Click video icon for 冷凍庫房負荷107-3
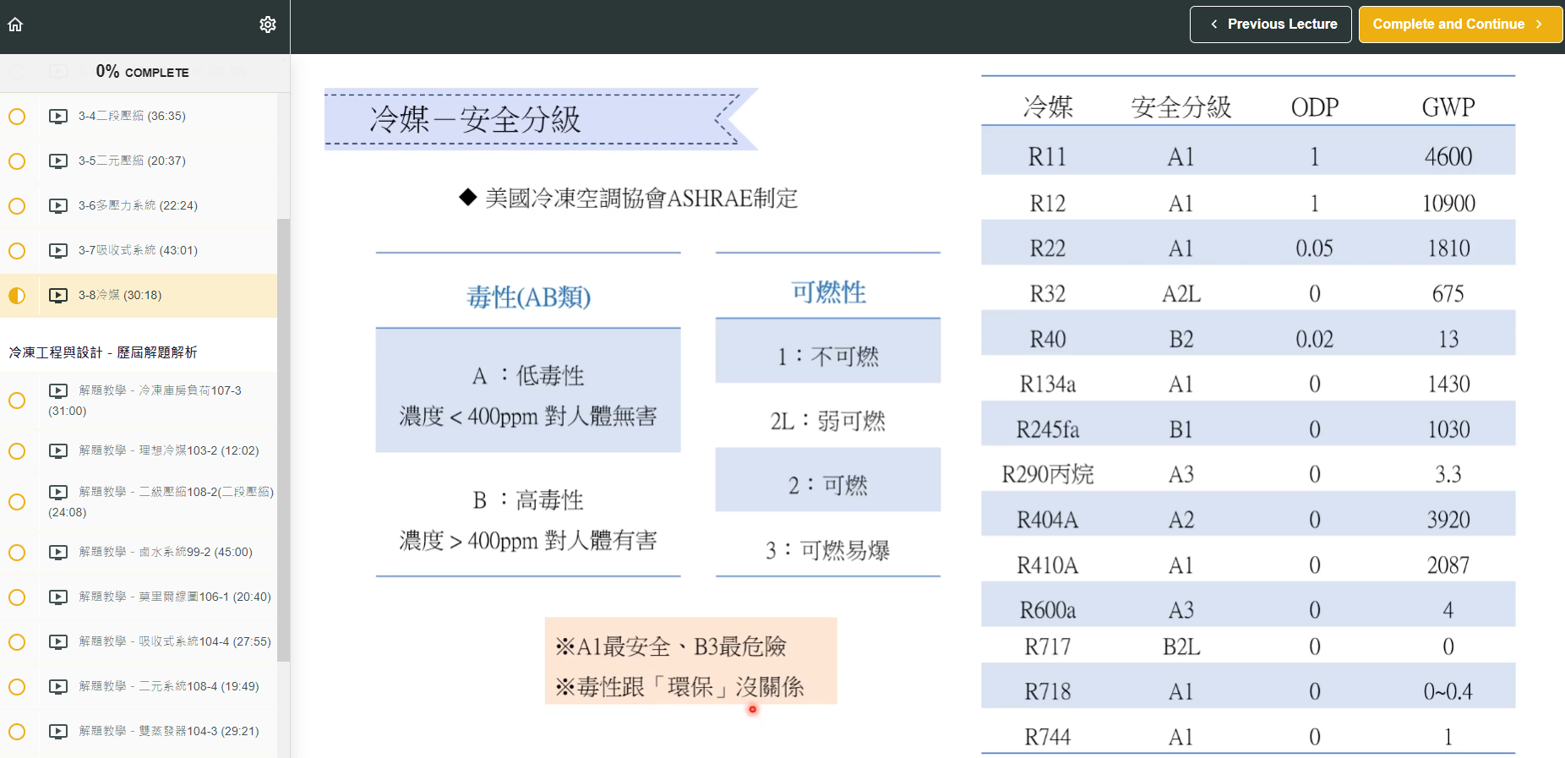This screenshot has height=758, width=1565. [x=58, y=390]
